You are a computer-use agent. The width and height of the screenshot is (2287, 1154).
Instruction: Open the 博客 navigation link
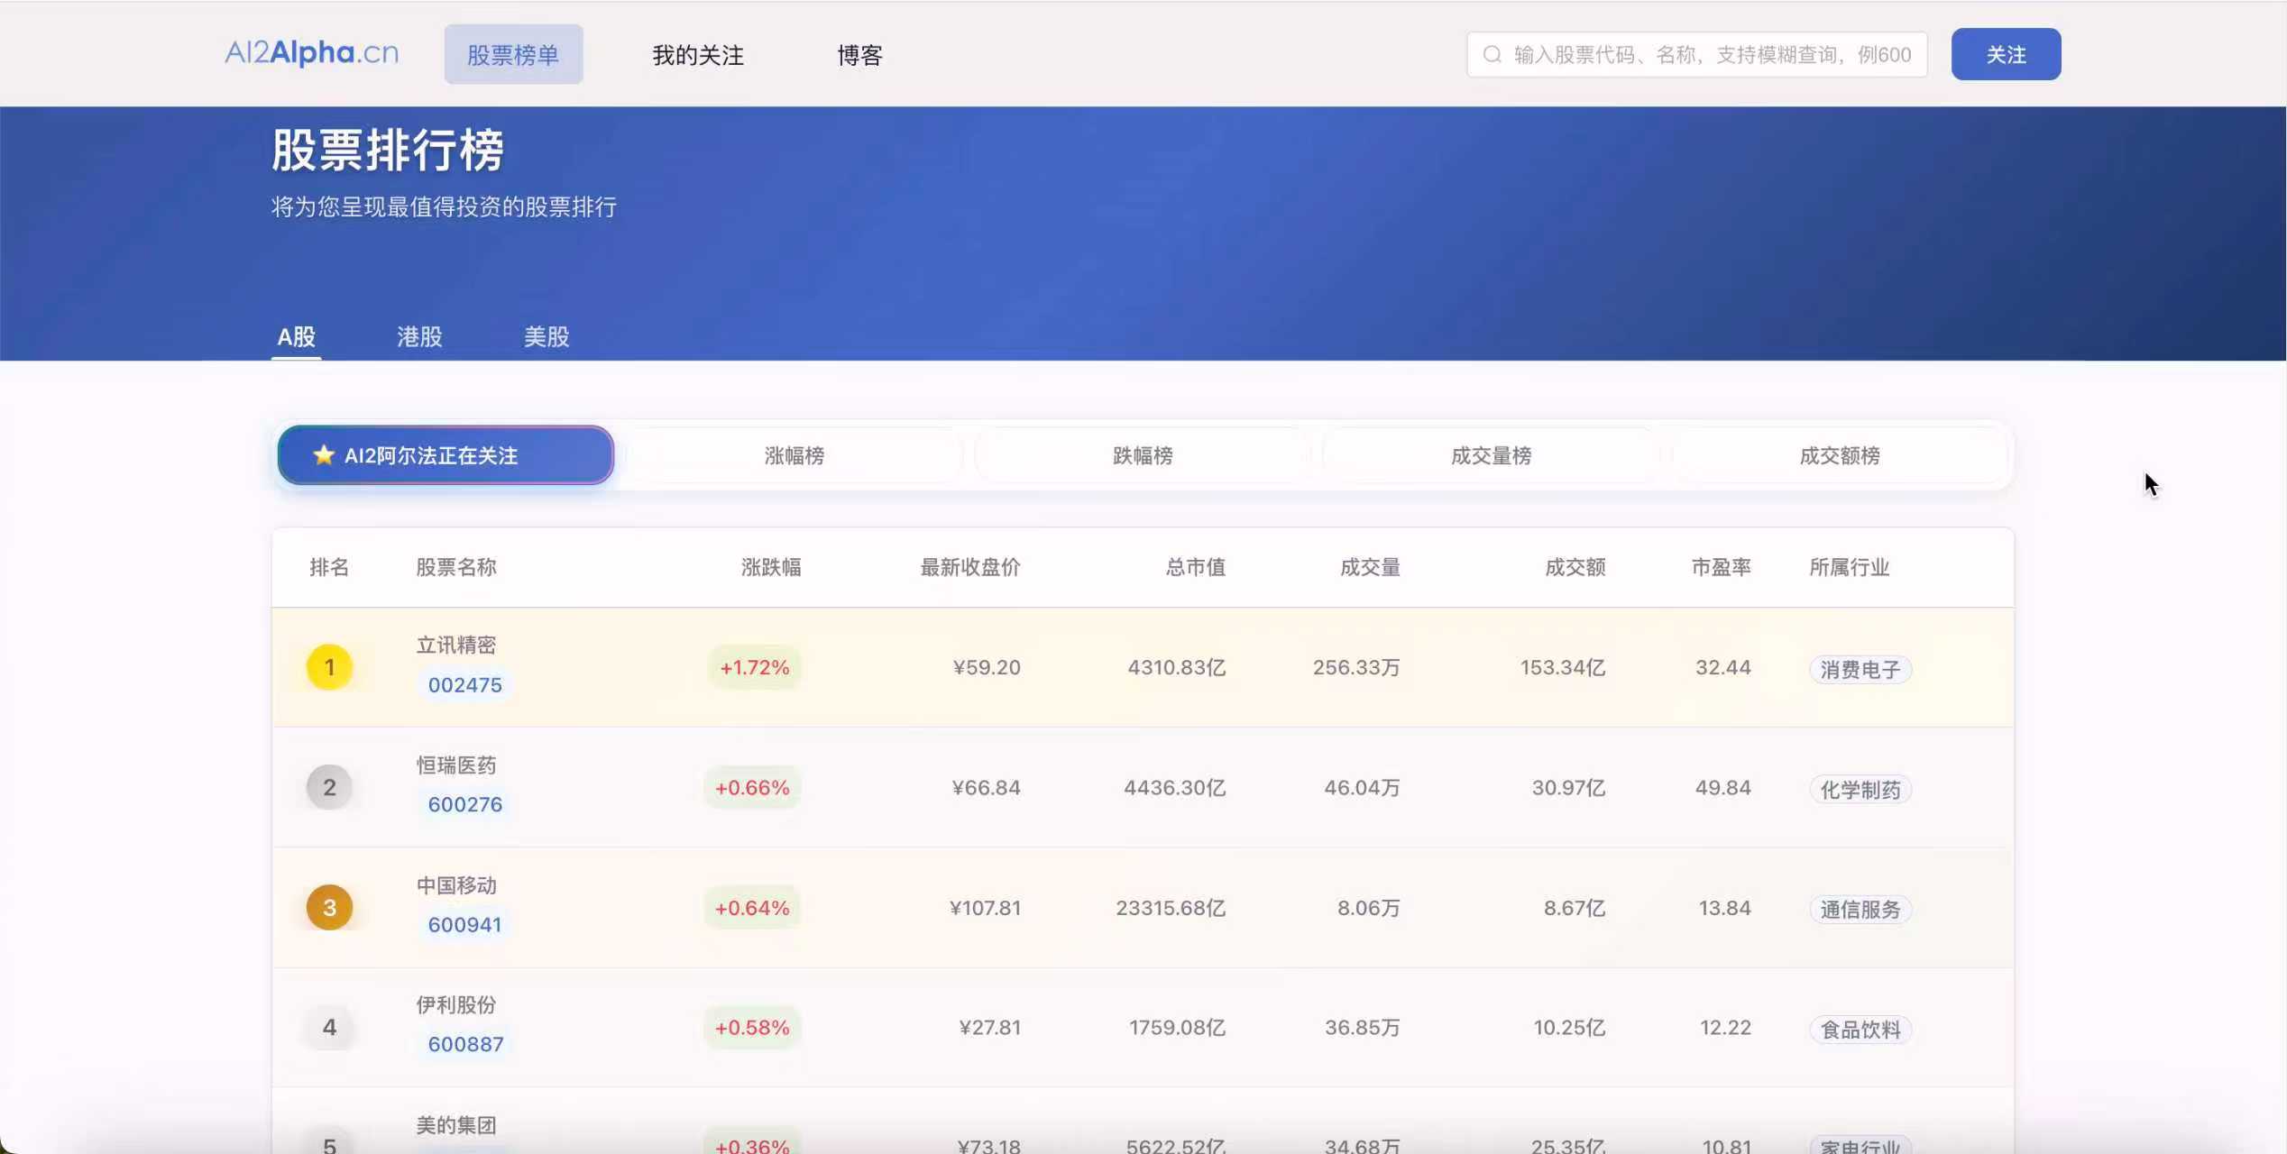(859, 55)
